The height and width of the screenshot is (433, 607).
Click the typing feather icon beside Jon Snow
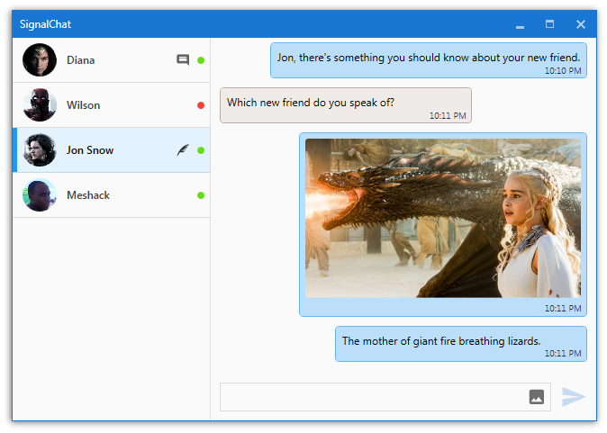click(x=183, y=149)
